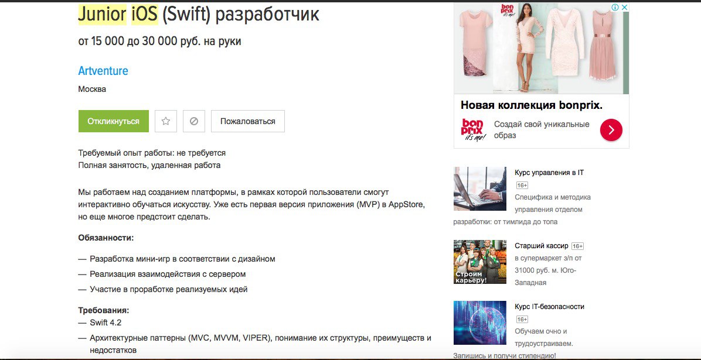701x360 pixels.
Task: Click the bonprix dresses banner image
Action: click(x=542, y=48)
